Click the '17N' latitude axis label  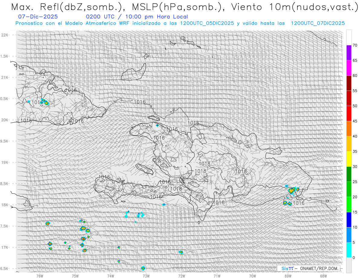(x=5, y=247)
